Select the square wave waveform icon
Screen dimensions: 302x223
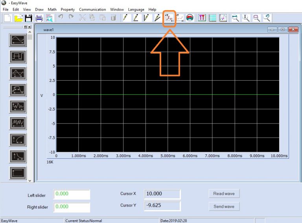pyautogui.click(x=18, y=56)
